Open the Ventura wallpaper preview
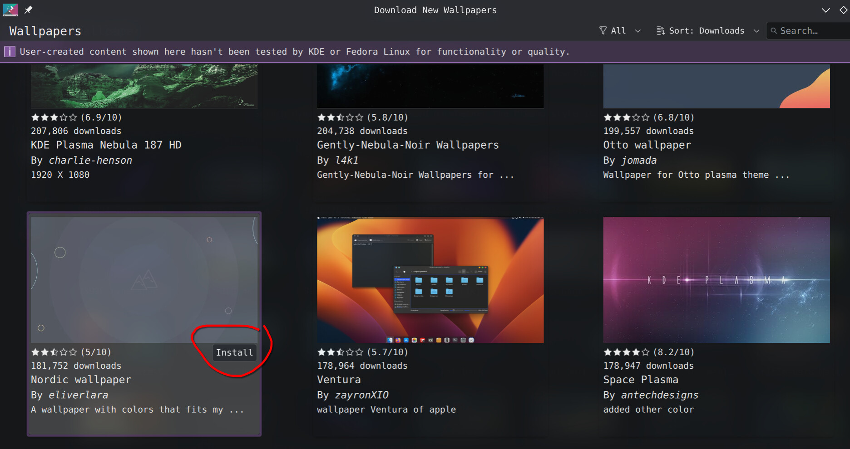 tap(430, 279)
